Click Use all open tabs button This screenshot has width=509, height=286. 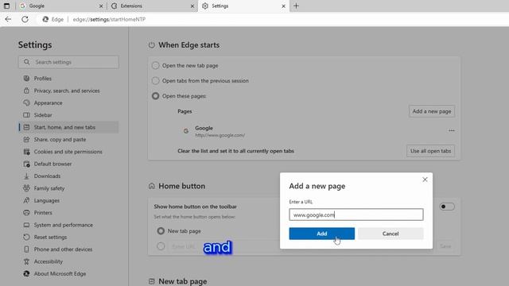point(430,151)
